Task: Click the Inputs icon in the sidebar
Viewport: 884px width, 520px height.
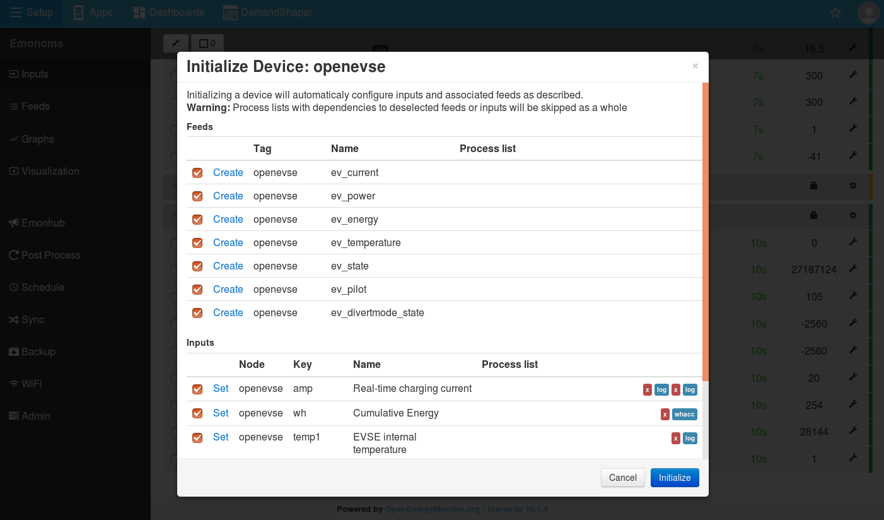Action: tap(14, 74)
